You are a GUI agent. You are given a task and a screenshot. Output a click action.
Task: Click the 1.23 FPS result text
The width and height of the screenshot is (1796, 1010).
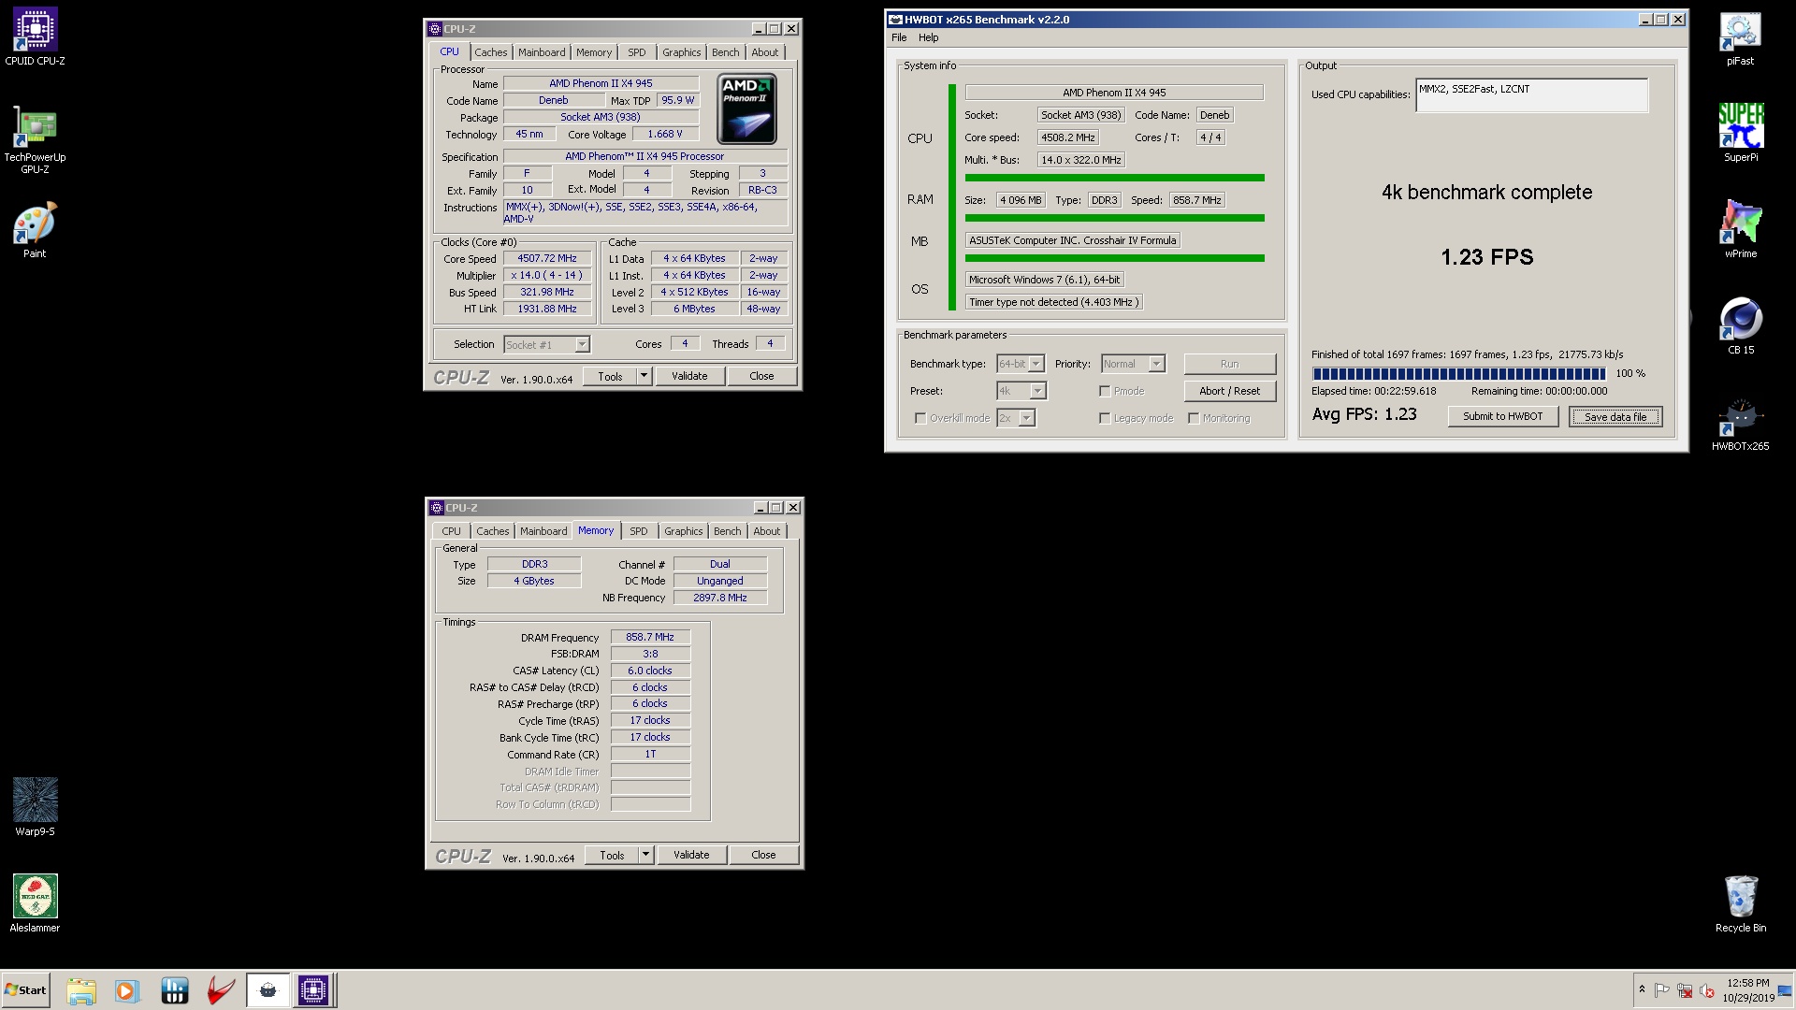pos(1486,257)
